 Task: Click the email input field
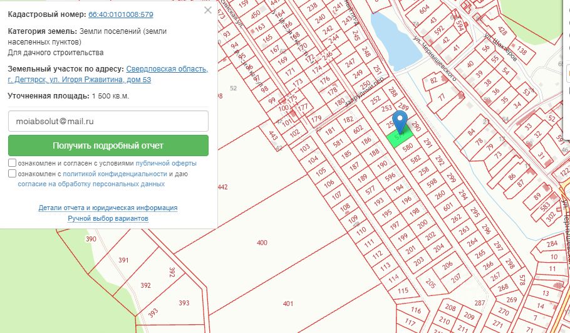coord(108,121)
